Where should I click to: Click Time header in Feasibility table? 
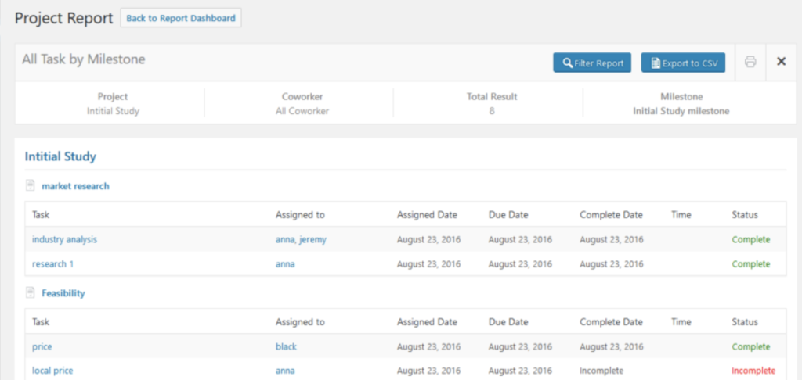pyautogui.click(x=681, y=322)
